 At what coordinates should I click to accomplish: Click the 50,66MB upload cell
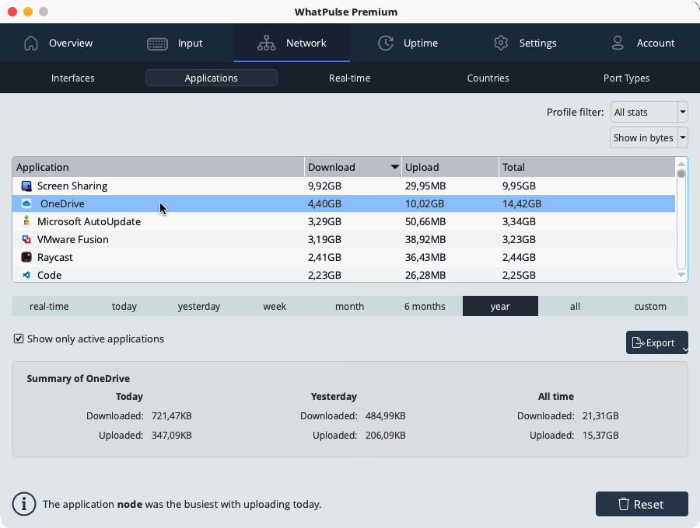pyautogui.click(x=425, y=221)
